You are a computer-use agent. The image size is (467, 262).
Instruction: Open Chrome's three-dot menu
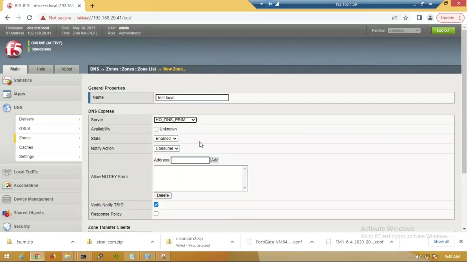tap(460, 17)
